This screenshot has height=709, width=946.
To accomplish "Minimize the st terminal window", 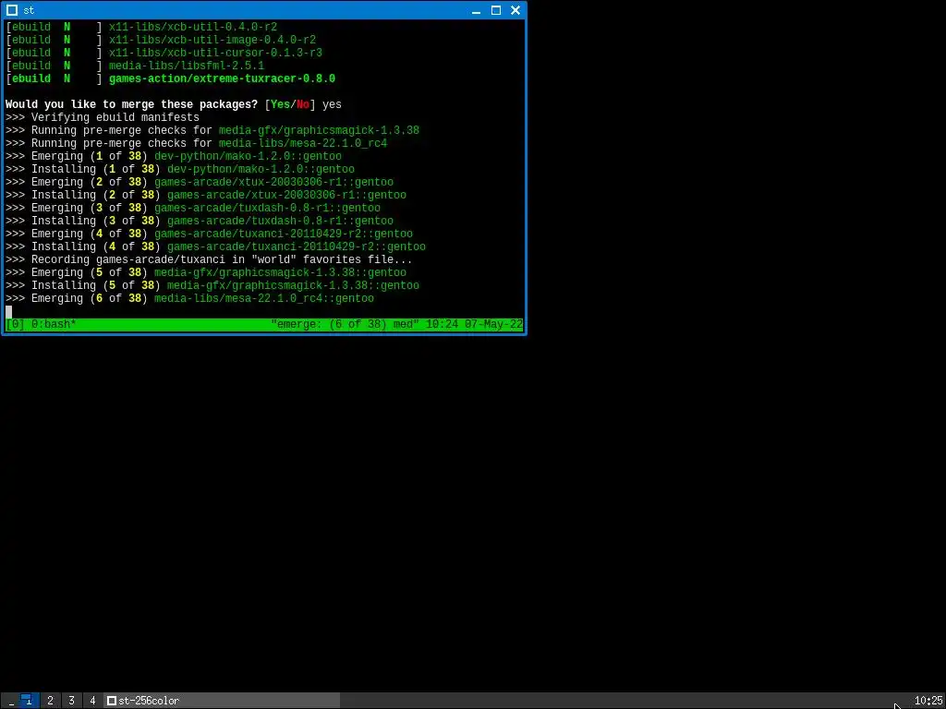I will coord(476,10).
